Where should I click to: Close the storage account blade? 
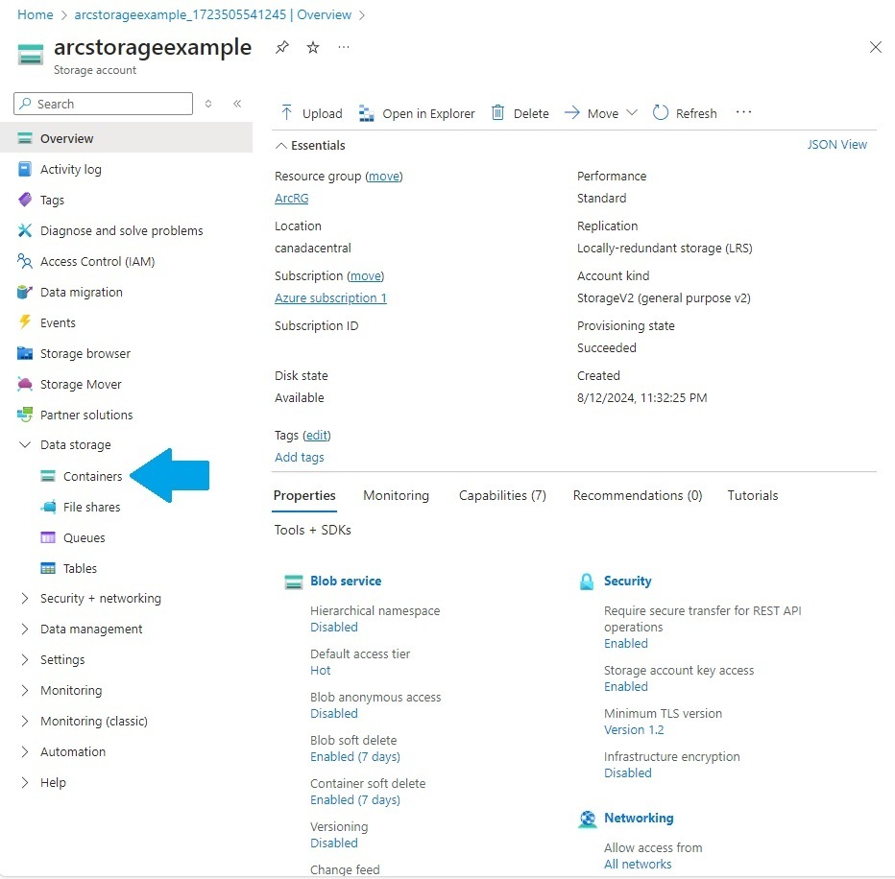pyautogui.click(x=876, y=47)
